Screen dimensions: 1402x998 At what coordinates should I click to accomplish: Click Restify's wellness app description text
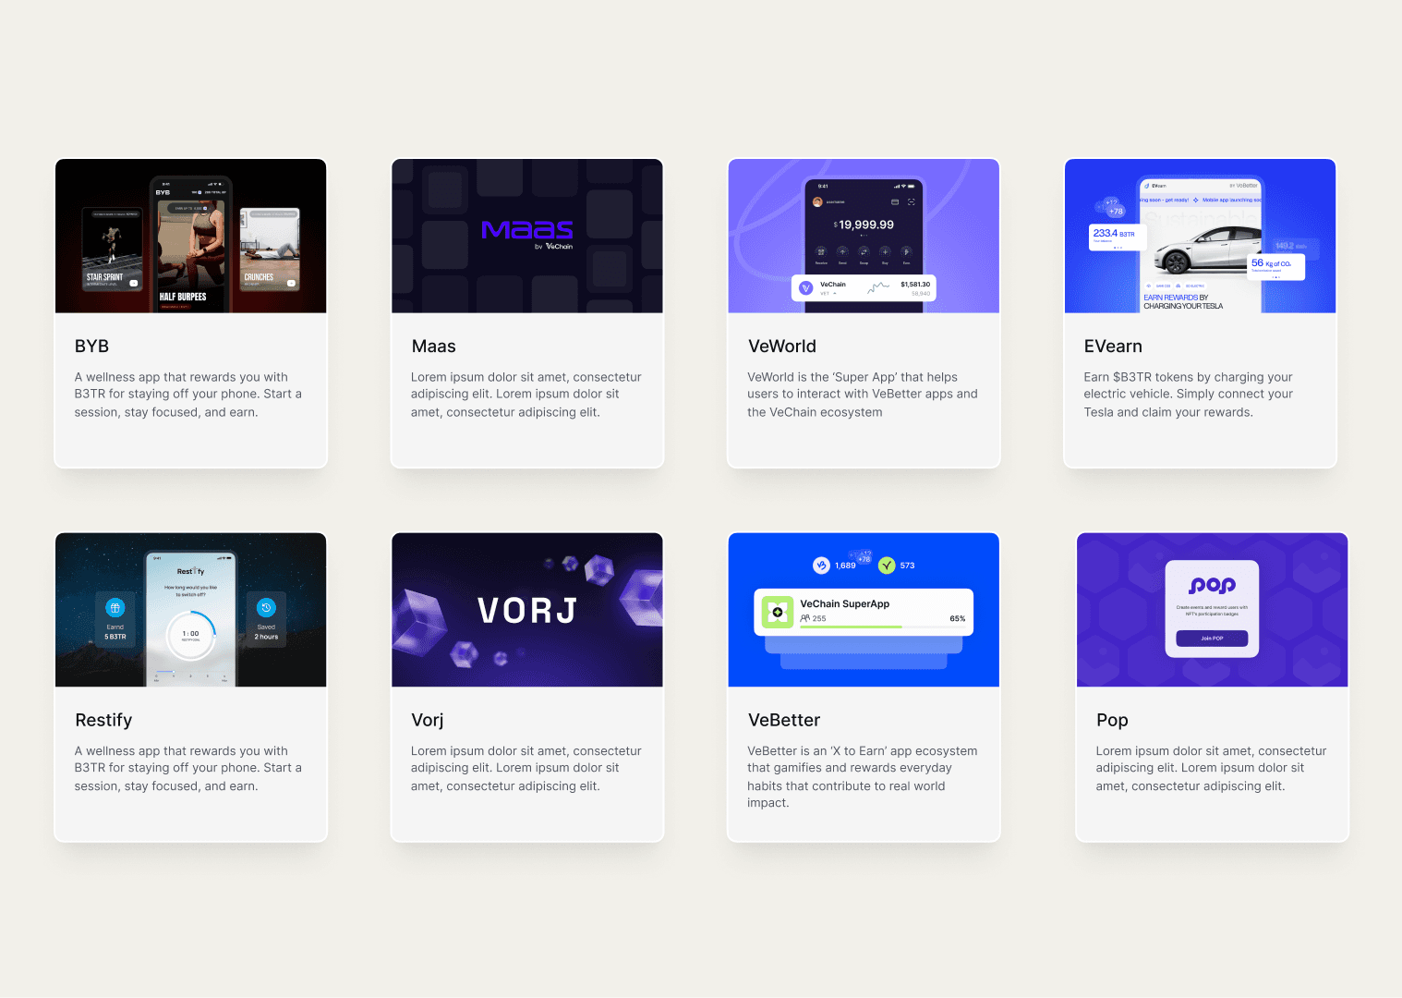tap(188, 768)
